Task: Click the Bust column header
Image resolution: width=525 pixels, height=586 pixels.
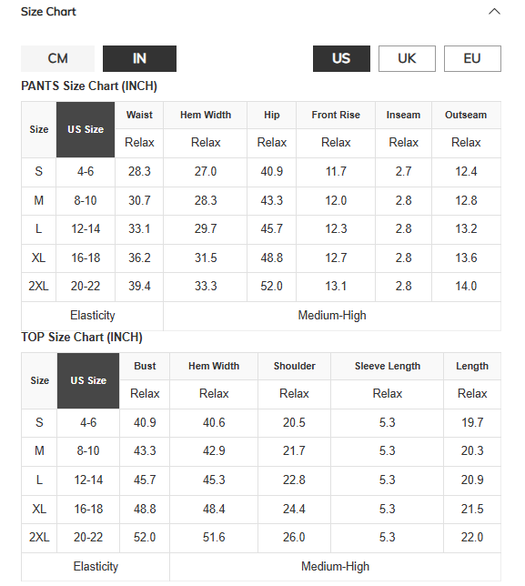Action: (145, 366)
